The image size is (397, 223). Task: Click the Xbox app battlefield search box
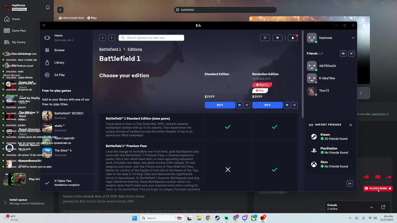tap(225, 10)
